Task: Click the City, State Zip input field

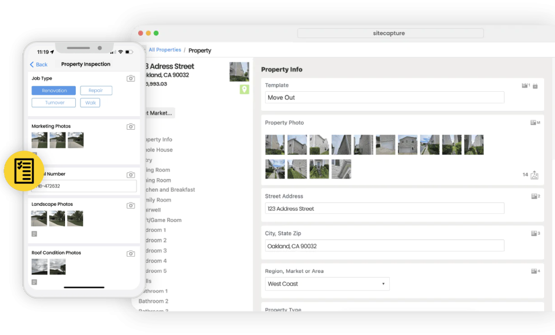Action: coord(384,246)
